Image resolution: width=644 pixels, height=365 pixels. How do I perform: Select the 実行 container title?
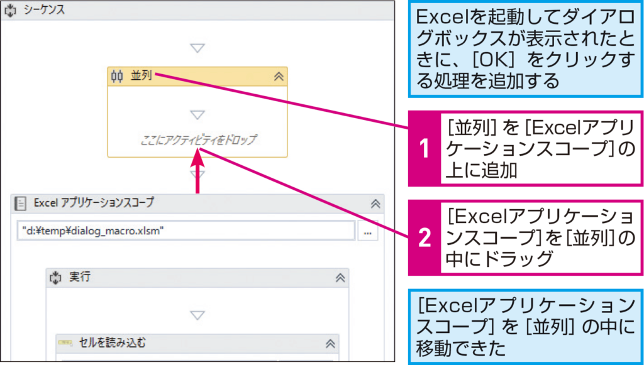coord(80,277)
